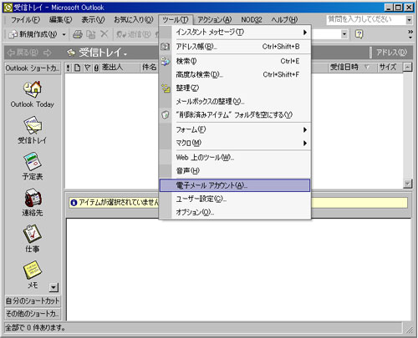Click 自分のショートカット group button
This screenshot has width=418, height=338.
[33, 301]
